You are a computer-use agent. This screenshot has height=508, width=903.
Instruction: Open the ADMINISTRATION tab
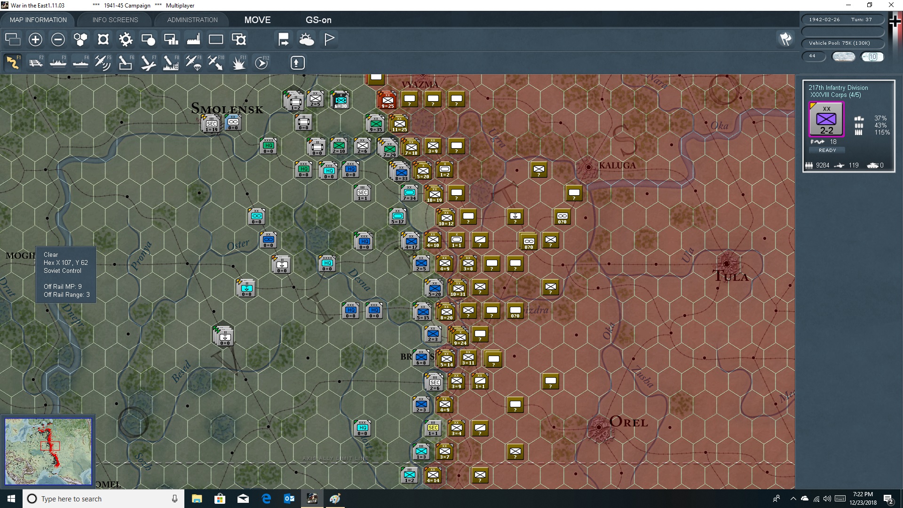(x=192, y=20)
